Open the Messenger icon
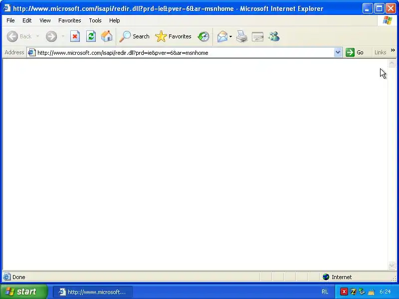This screenshot has width=399, height=299. 274,36
